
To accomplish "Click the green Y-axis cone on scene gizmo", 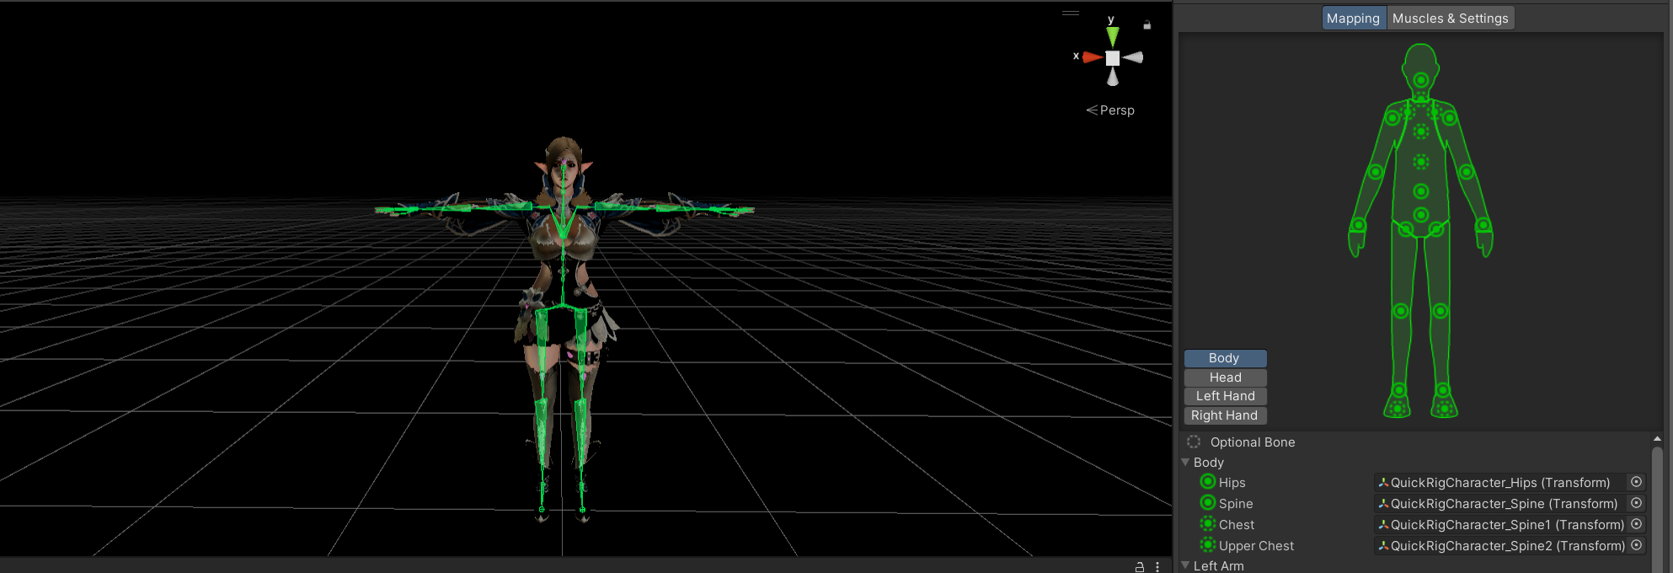I will [x=1113, y=36].
